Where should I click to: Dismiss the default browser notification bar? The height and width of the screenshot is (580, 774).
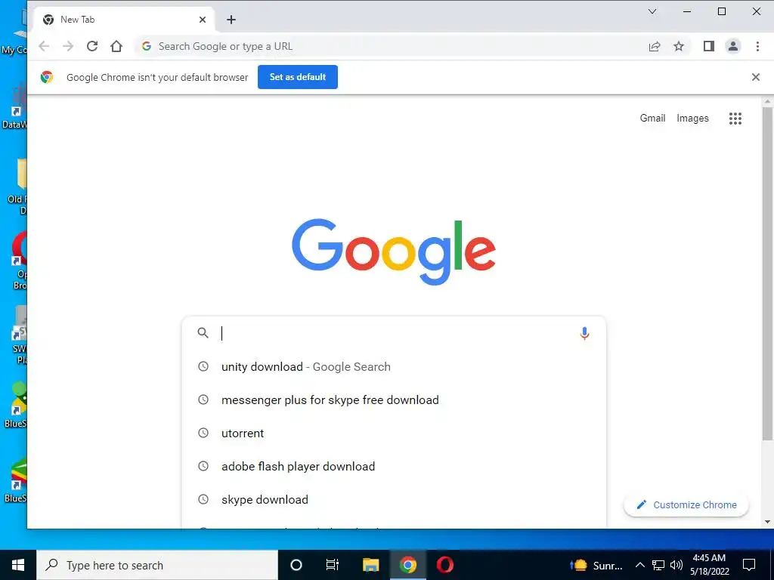pyautogui.click(x=755, y=77)
